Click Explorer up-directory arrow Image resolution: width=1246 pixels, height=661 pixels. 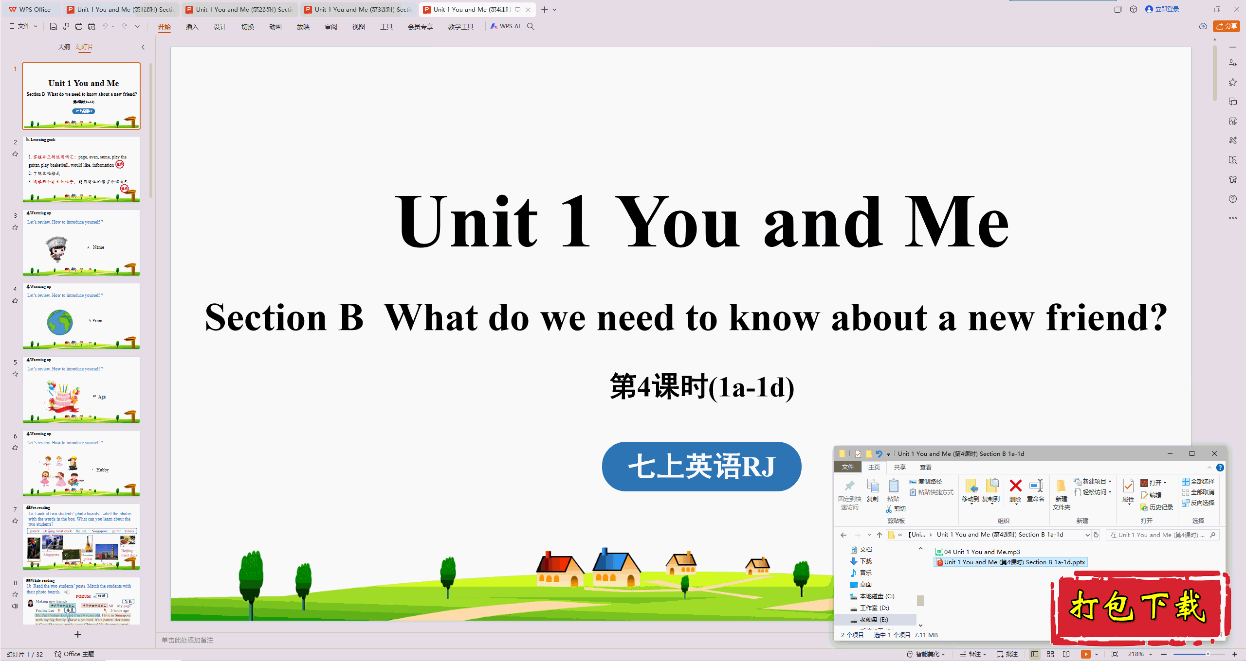880,535
